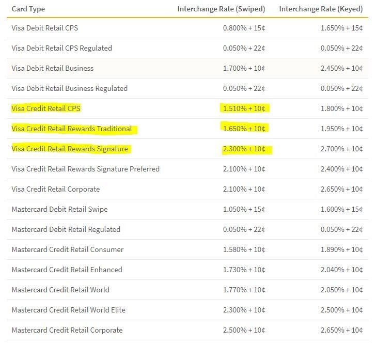376x345 pixels.
Task: Select highlighted Visa Credit Retail CPS label
Action: 46,108
